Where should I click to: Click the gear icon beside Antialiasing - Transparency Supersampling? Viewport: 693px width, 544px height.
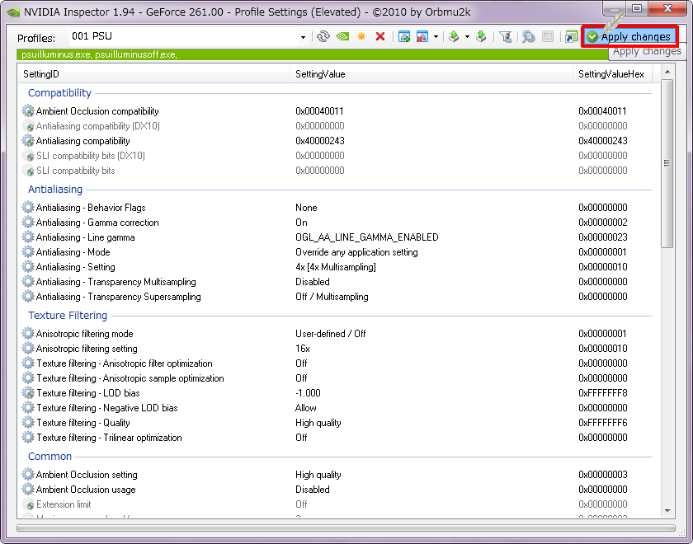click(28, 296)
